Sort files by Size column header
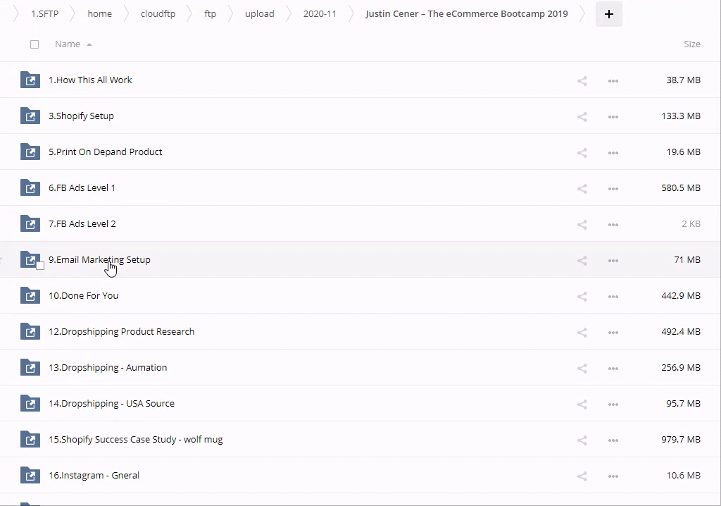Viewport: 721px width, 506px height. [691, 44]
